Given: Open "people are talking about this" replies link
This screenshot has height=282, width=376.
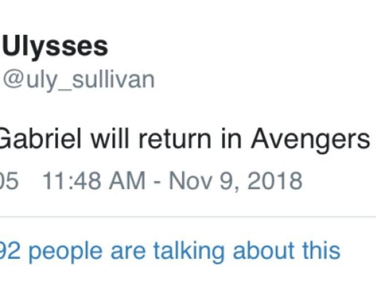Looking at the screenshot, I should 184,251.
